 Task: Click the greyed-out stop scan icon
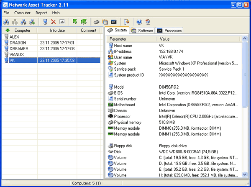[15, 22]
